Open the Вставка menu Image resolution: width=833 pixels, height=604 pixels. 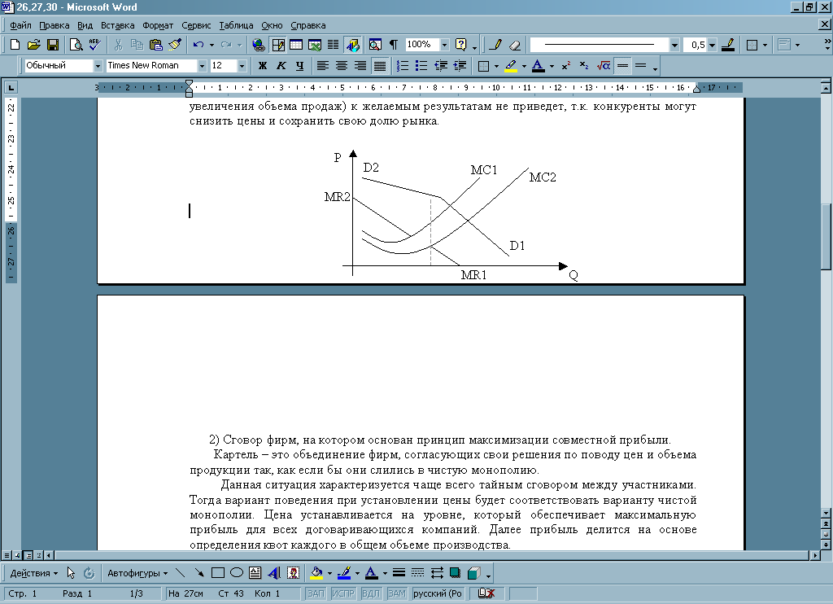pos(117,25)
